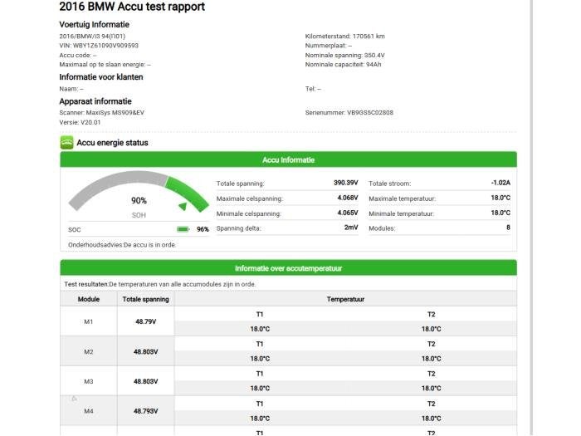Select the M4 row T1 temperature 18.0°C
The width and height of the screenshot is (581, 436).
[x=260, y=419]
